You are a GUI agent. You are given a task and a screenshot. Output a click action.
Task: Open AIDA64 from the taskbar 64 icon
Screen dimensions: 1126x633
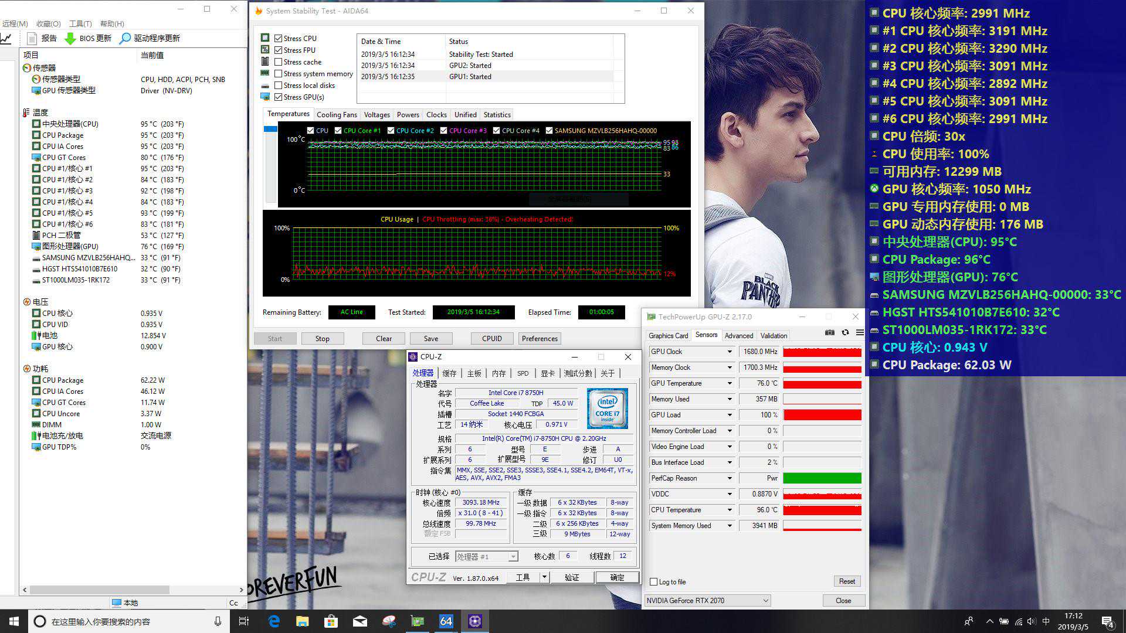click(446, 621)
